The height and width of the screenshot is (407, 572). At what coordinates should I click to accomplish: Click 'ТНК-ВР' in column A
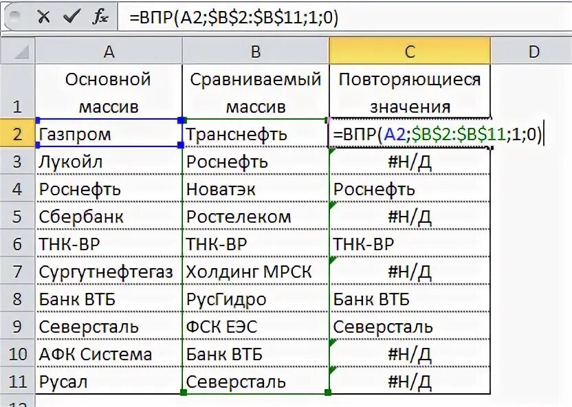[x=109, y=243]
